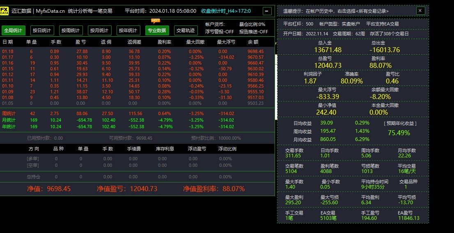Click the 暴仓比例:0% text
Screen dimensions: 454x233
pos(252,24)
